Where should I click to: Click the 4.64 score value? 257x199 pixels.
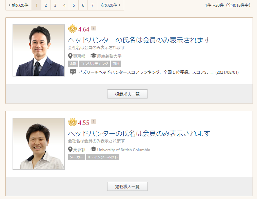84,29
